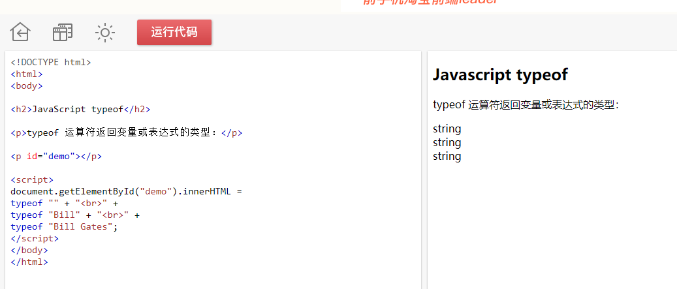
Task: Click the second string output line
Action: tap(447, 143)
